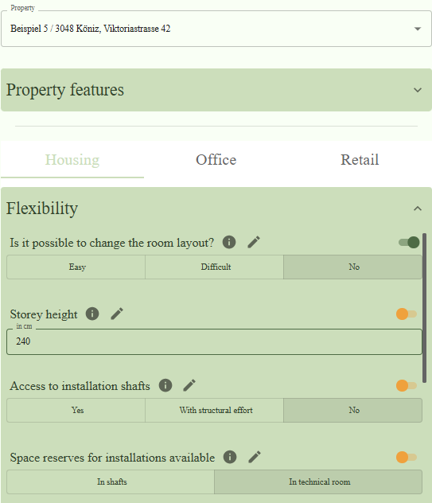Viewport: 432px width, 503px height.
Task: View info about space reserves for installations
Action: pyautogui.click(x=230, y=457)
